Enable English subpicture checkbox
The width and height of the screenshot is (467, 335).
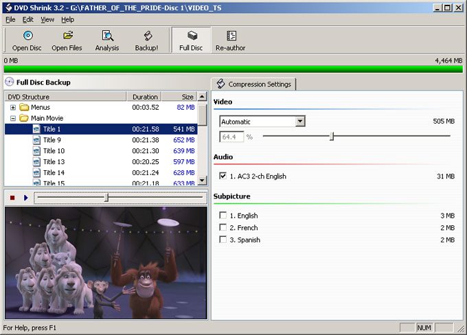click(x=223, y=215)
